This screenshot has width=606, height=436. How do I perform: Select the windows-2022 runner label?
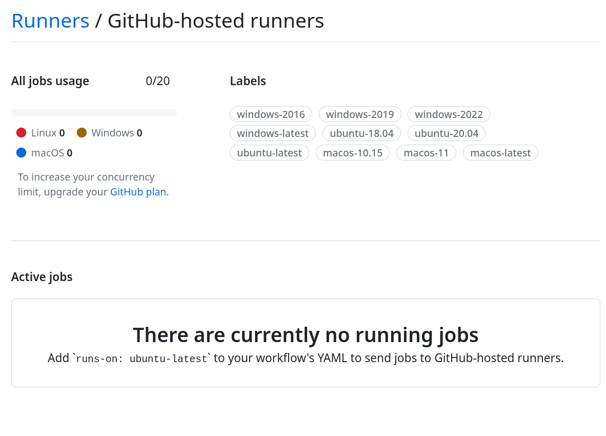(449, 114)
